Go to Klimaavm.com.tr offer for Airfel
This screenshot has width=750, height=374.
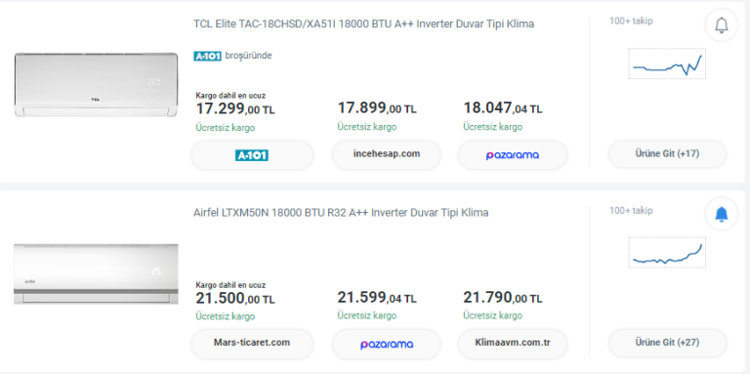click(513, 344)
